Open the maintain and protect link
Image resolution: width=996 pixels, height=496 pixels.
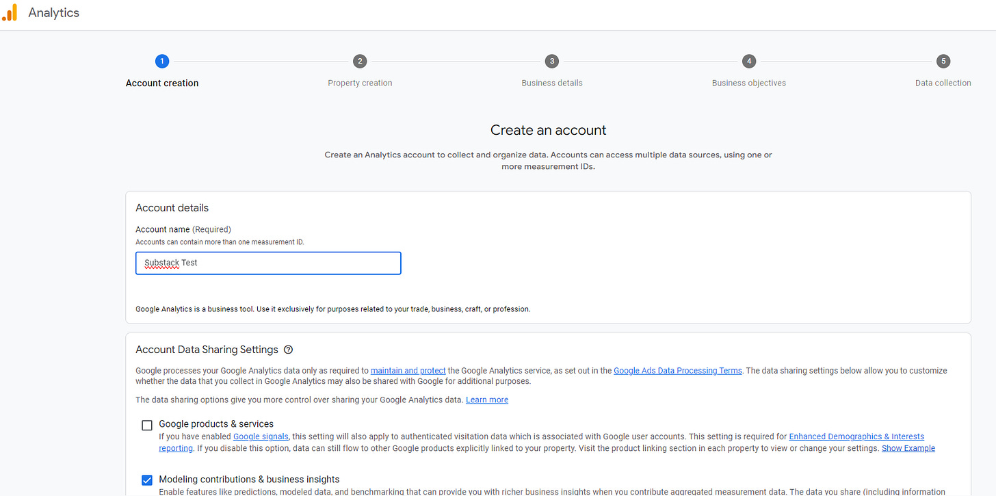tap(408, 370)
